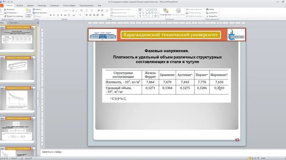Image resolution: width=286 pixels, height=160 pixels.
Task: Open Контур фигуры shape outline
Action: [193, 13]
